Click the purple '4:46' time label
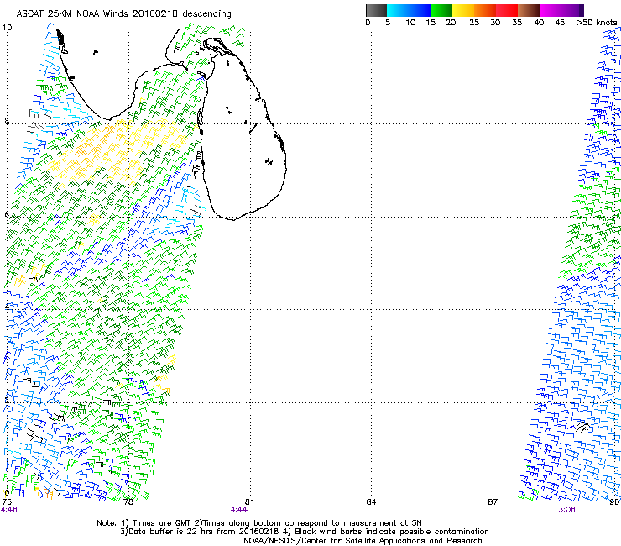The height and width of the screenshot is (546, 621). [8, 510]
